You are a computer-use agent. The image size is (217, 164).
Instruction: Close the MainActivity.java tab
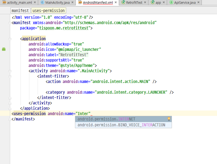coord(72,2)
